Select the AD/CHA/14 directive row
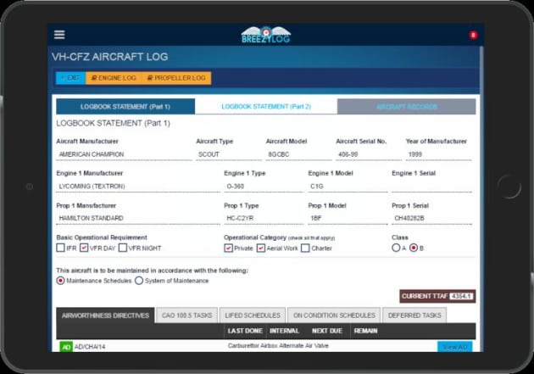Screen dimensions: 534x374 (x=266, y=346)
